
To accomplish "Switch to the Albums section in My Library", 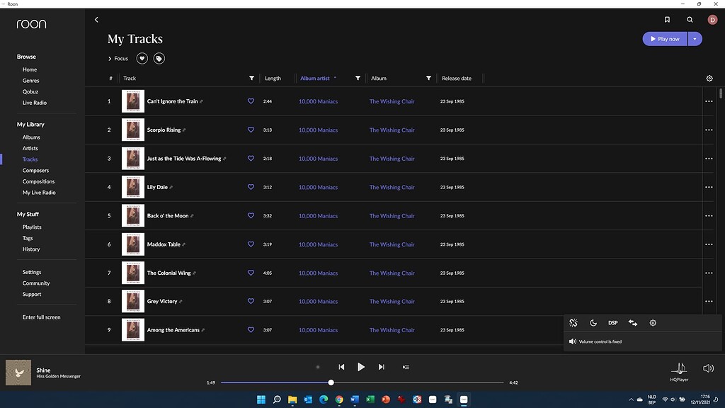I will (x=31, y=137).
